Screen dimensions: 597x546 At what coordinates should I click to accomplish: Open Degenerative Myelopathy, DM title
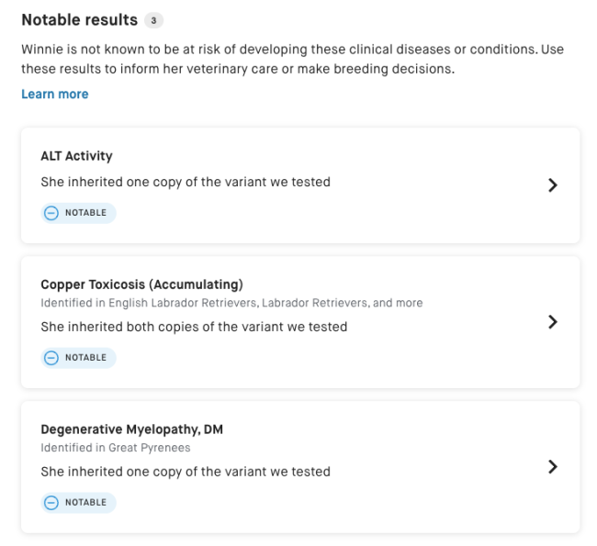[x=131, y=429]
